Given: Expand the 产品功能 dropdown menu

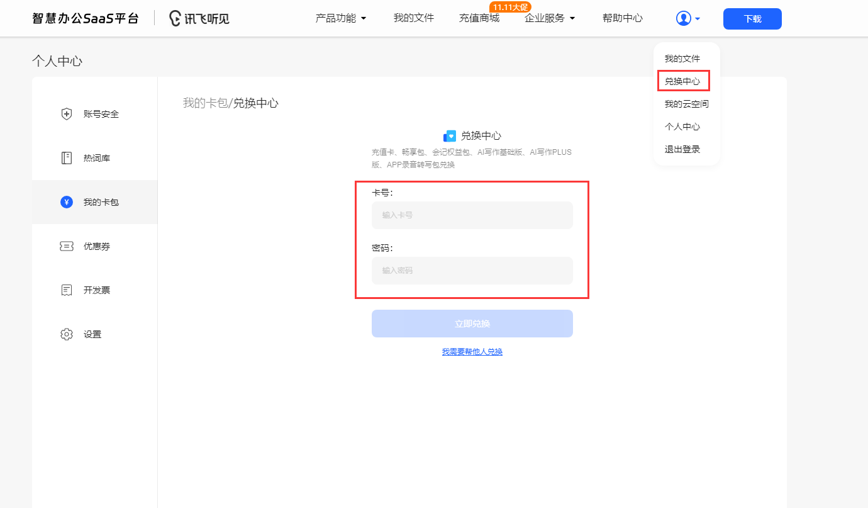Looking at the screenshot, I should pyautogui.click(x=341, y=18).
